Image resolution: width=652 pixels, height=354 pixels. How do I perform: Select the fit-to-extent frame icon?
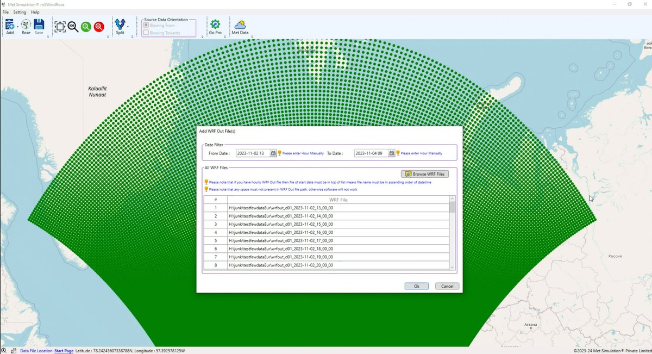pos(60,26)
